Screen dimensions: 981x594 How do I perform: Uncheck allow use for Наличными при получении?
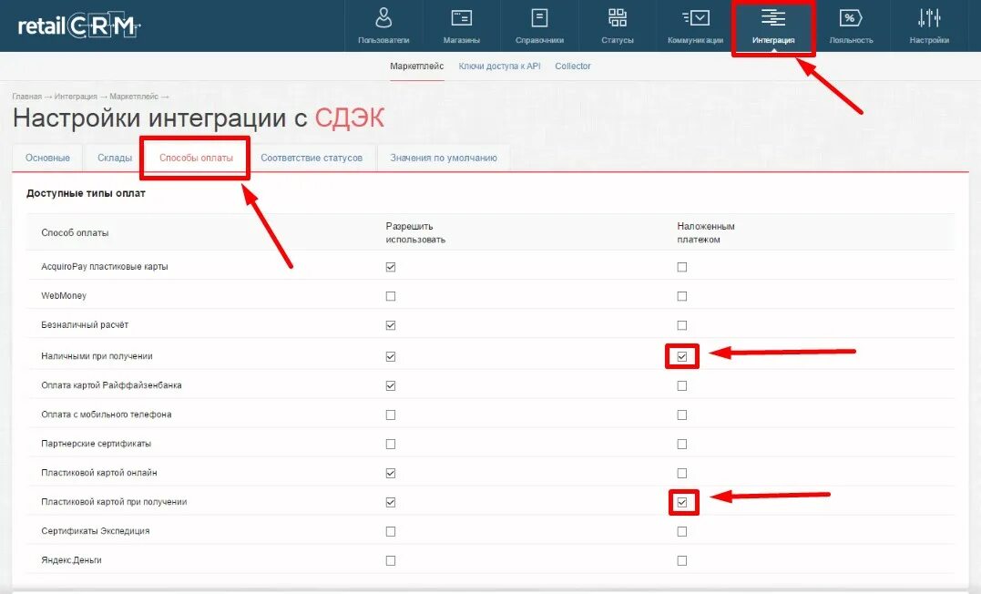[x=391, y=357]
